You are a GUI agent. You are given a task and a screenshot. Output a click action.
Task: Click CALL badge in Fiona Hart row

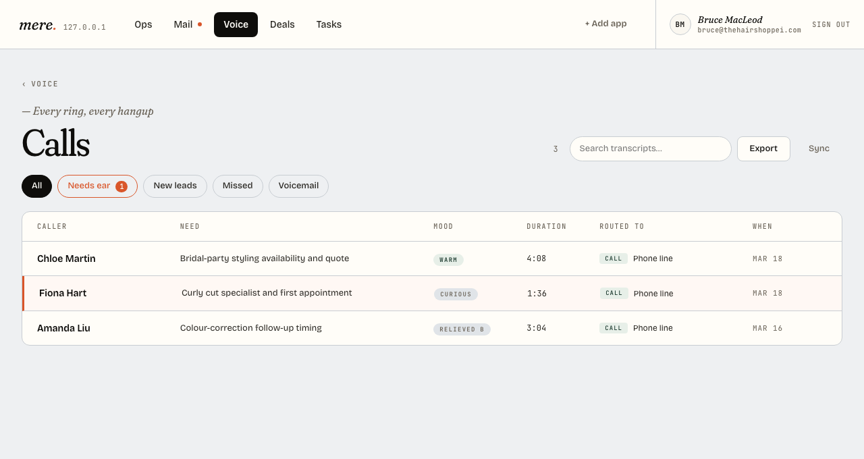[x=614, y=293]
